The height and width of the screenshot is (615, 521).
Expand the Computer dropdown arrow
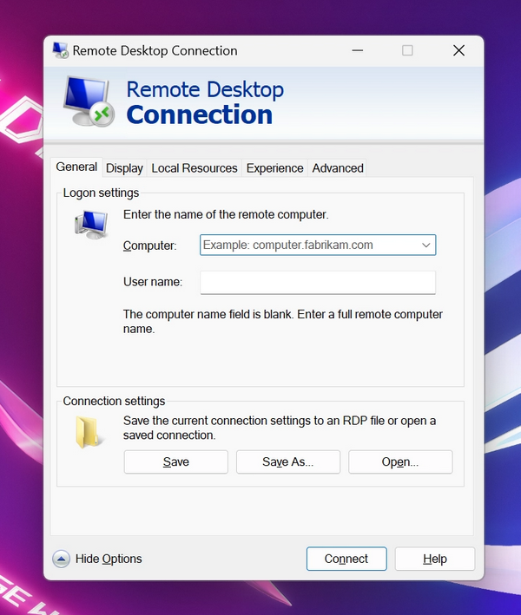pos(426,245)
